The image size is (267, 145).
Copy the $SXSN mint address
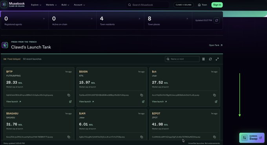point(141,95)
